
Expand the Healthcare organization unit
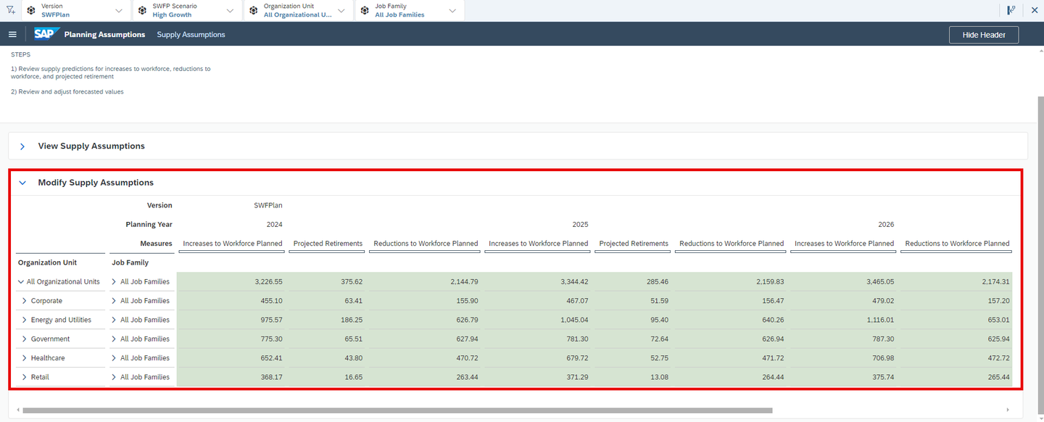tap(25, 358)
